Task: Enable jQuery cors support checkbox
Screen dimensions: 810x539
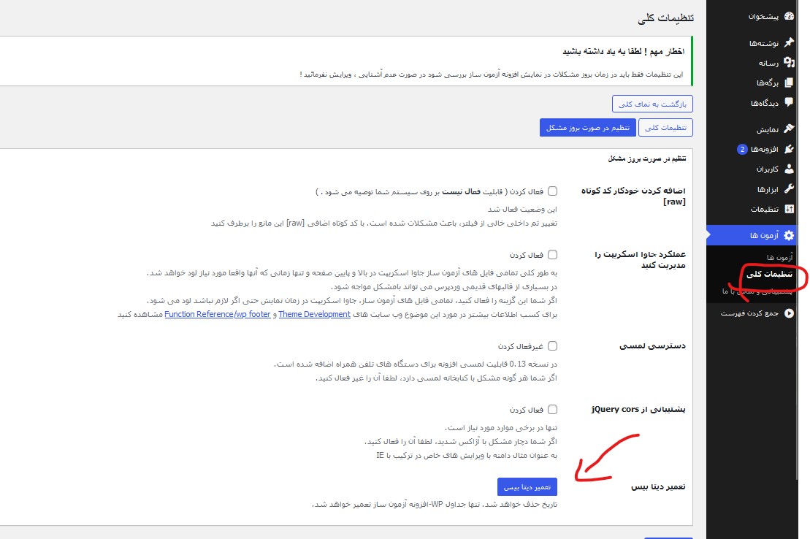Action: (552, 410)
